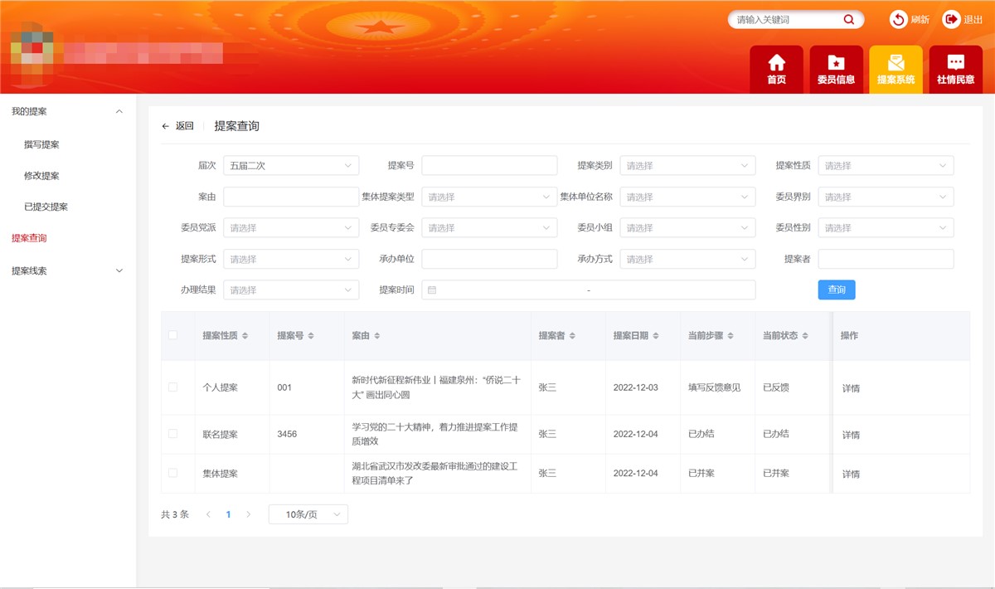Image resolution: width=995 pixels, height=589 pixels.
Task: Click the calendar icon in 提案时间
Action: (x=432, y=290)
